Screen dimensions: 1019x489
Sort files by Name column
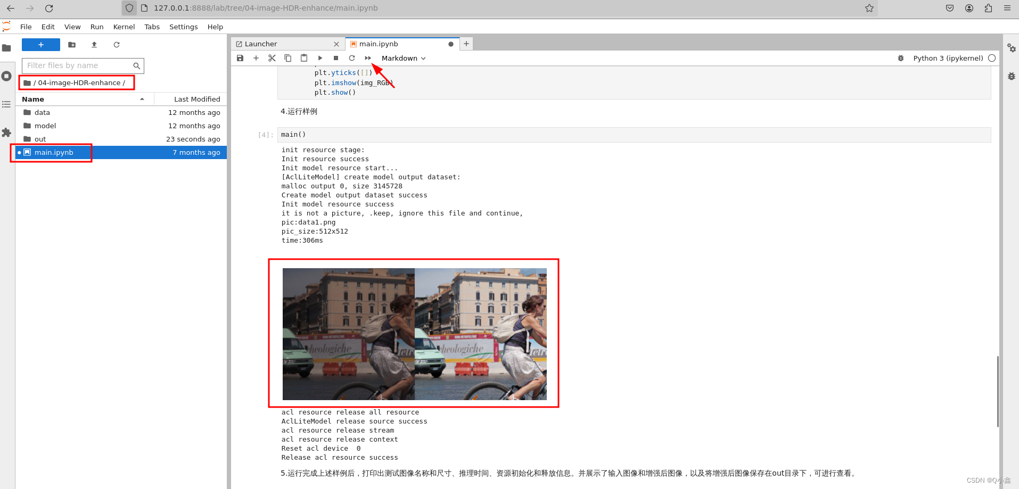(x=85, y=100)
